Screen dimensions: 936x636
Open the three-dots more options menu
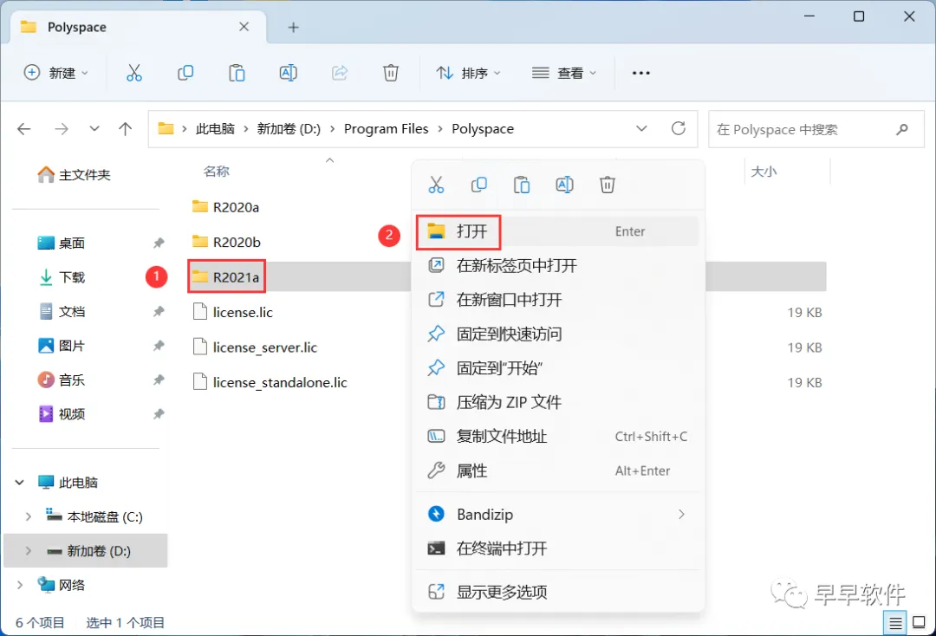tap(641, 73)
